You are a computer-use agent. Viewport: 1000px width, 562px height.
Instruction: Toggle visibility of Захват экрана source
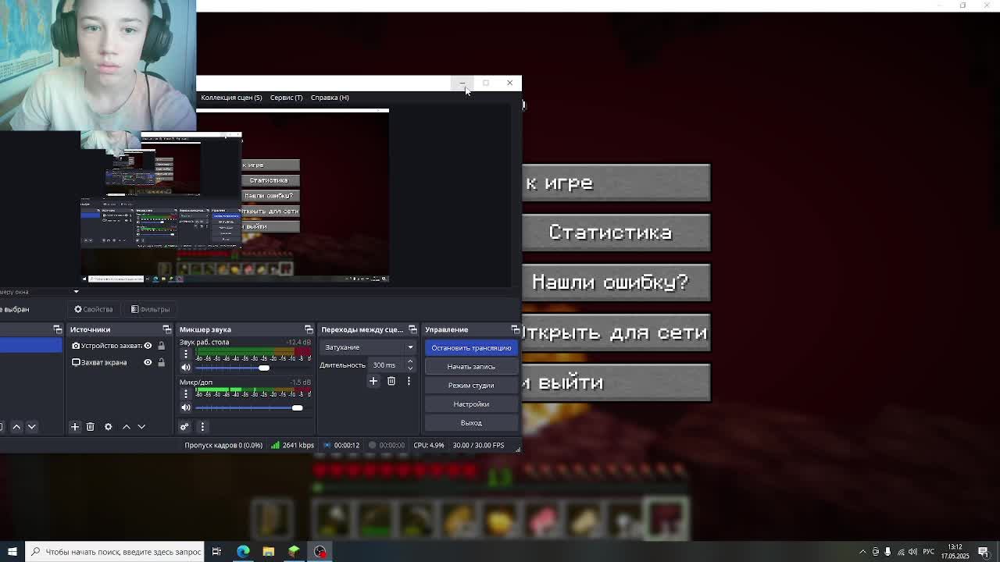click(x=148, y=362)
